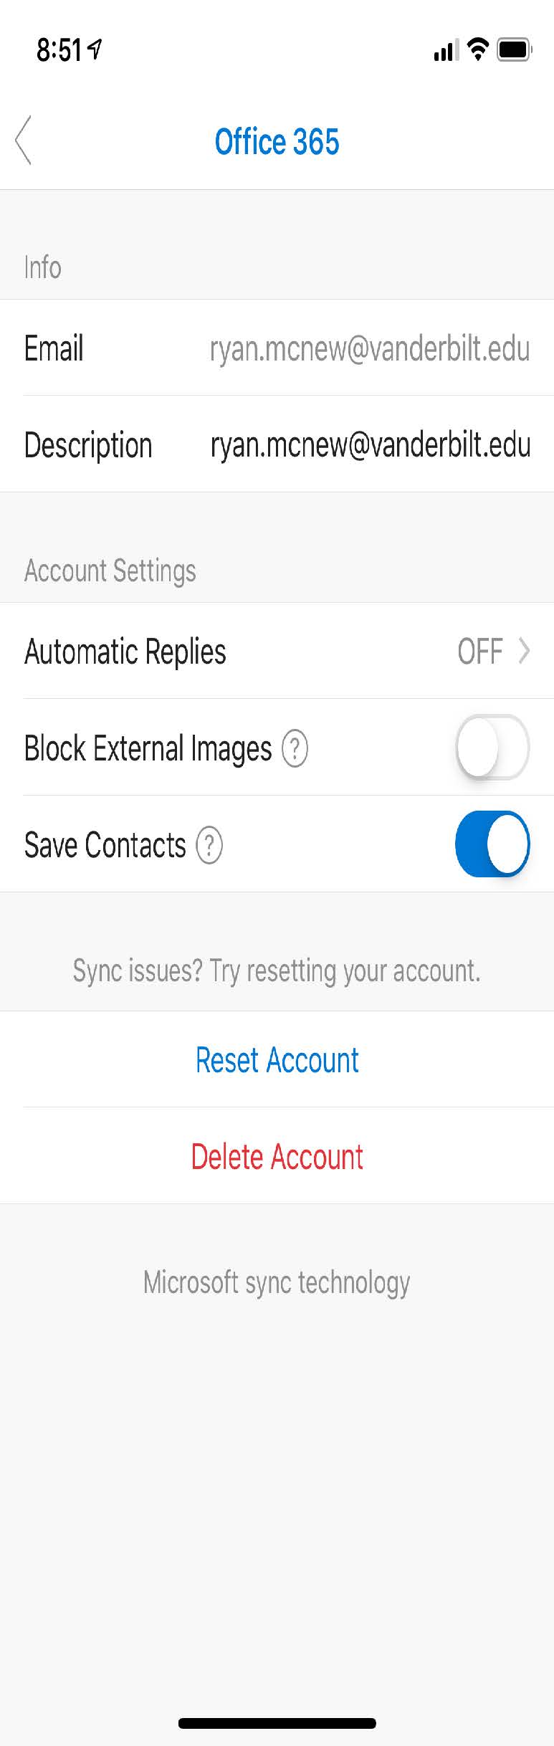Viewport: 554px width, 1746px height.
Task: Tap help icon beside Save Contacts
Action: 209,845
